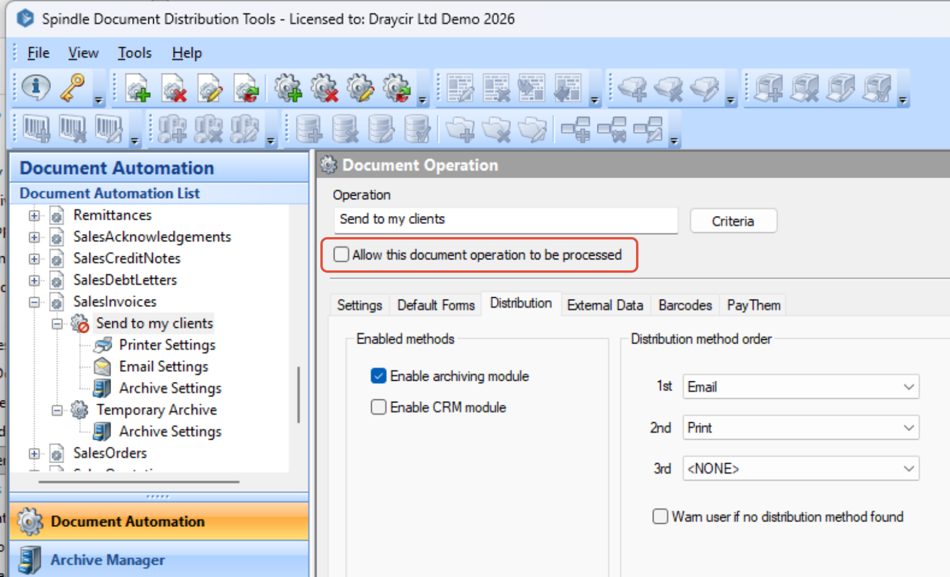This screenshot has width=950, height=577.
Task: Switch to the PayThem tab
Action: click(754, 305)
